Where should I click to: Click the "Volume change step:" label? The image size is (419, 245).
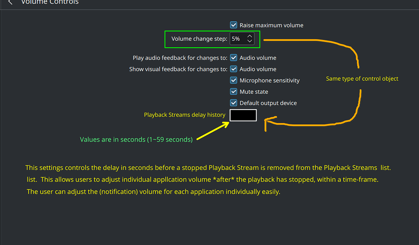click(199, 39)
